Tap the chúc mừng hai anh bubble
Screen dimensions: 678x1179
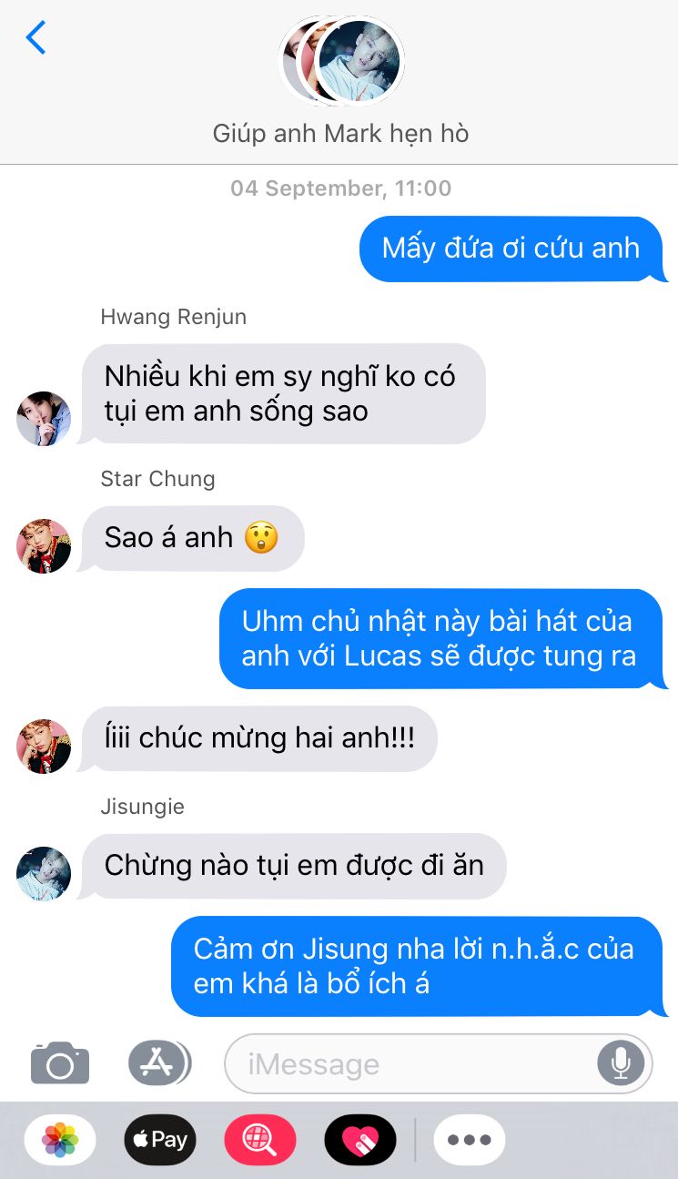pyautogui.click(x=258, y=738)
